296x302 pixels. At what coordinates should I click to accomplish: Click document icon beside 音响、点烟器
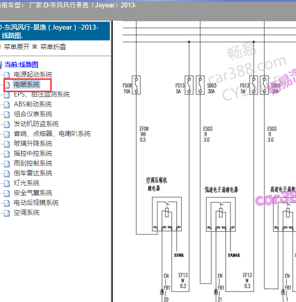7,134
